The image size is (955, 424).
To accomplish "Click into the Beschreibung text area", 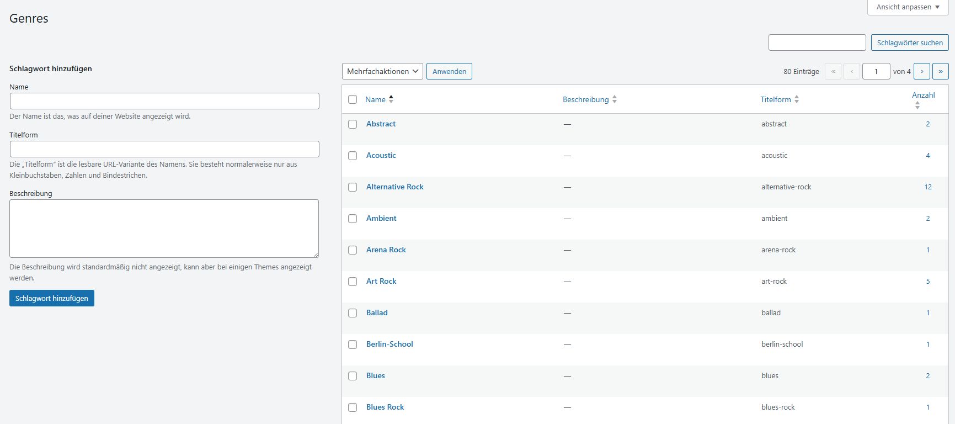I will [x=164, y=228].
